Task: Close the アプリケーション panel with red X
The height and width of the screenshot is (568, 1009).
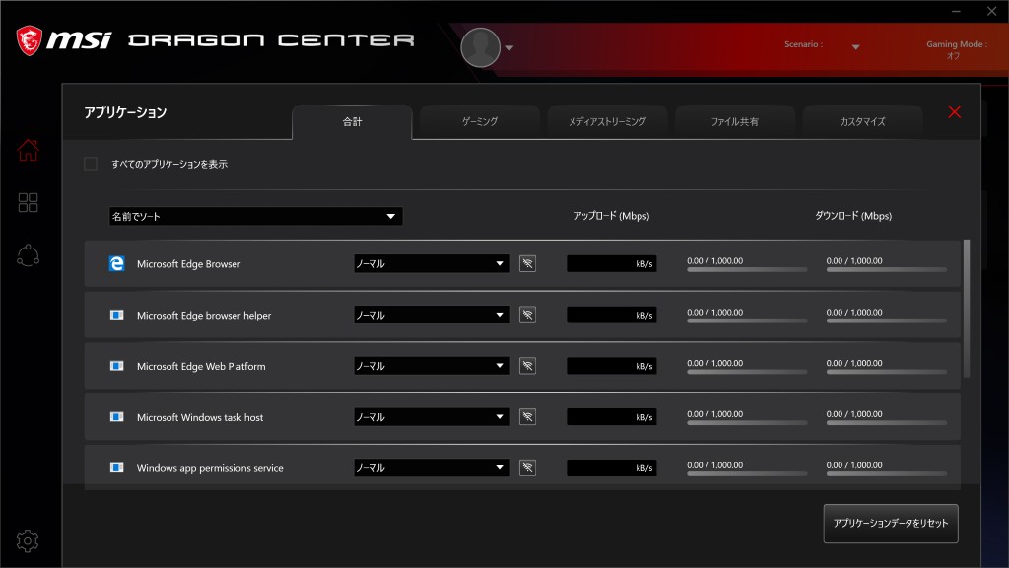Action: [954, 112]
